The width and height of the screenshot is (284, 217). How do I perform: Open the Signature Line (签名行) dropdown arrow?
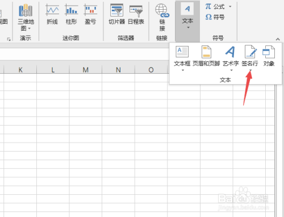click(250, 70)
